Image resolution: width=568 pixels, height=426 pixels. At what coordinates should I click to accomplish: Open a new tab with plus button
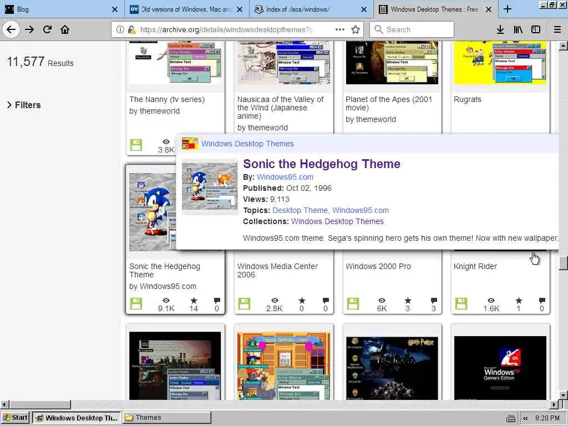508,9
